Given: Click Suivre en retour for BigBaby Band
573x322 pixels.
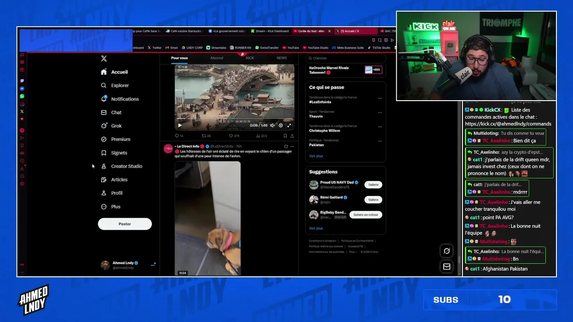Looking at the screenshot, I should (366, 215).
